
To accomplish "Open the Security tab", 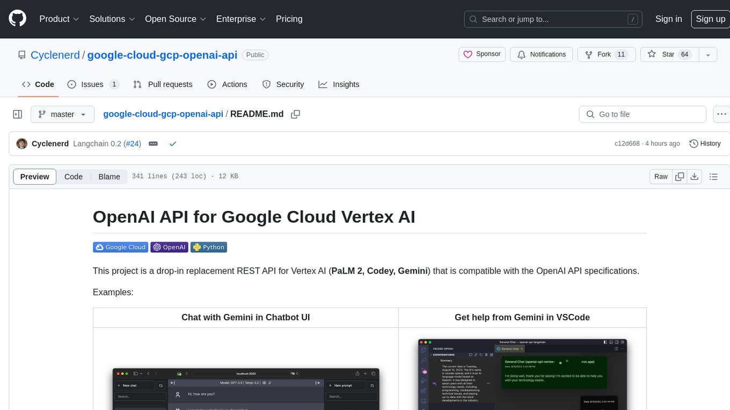I will point(283,84).
